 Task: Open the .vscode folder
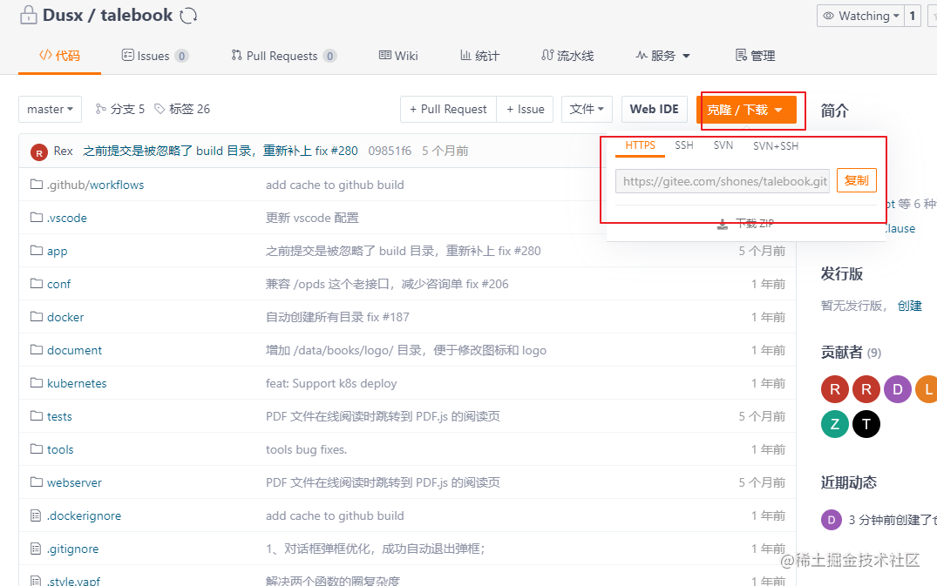[x=67, y=218]
